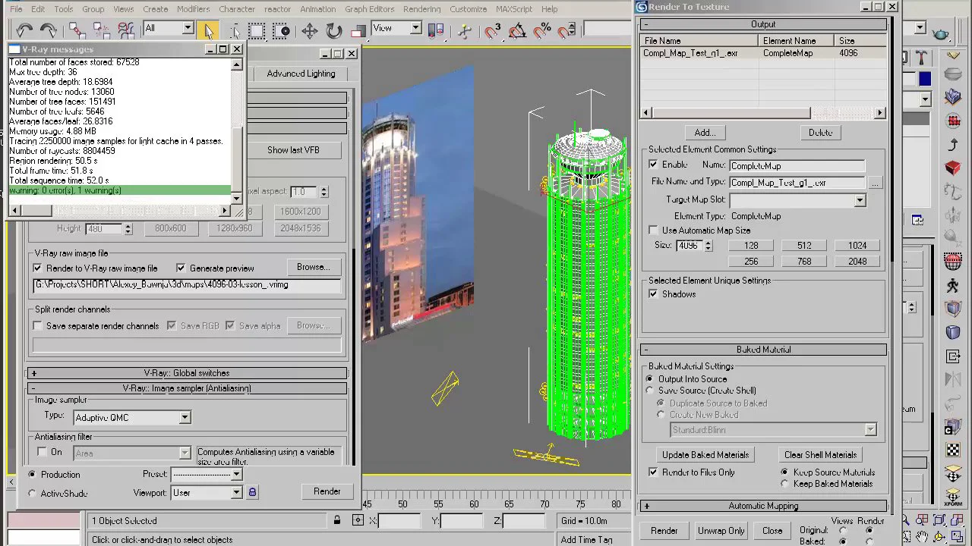This screenshot has height=546, width=972.
Task: Click the blue object color swatch
Action: pyautogui.click(x=924, y=79)
